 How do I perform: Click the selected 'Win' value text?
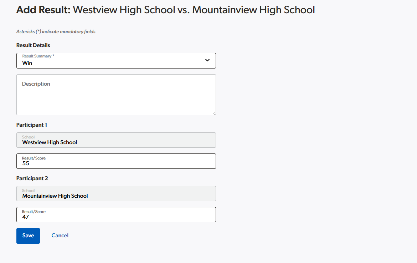click(x=27, y=63)
